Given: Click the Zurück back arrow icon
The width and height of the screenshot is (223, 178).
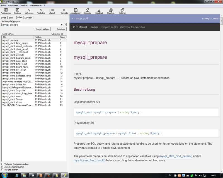Looking at the screenshot, I should coord(52,10).
